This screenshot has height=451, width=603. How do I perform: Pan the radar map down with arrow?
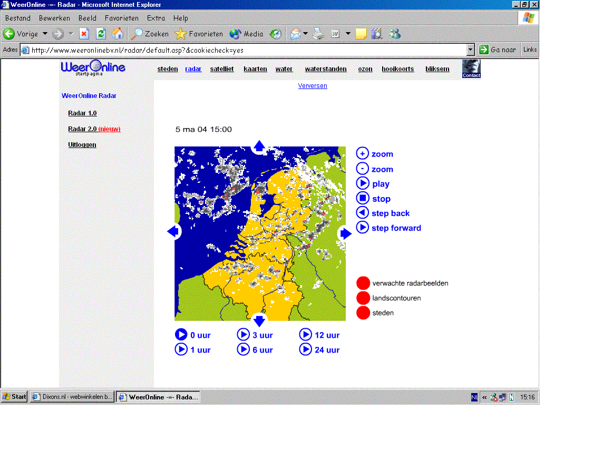(x=259, y=321)
